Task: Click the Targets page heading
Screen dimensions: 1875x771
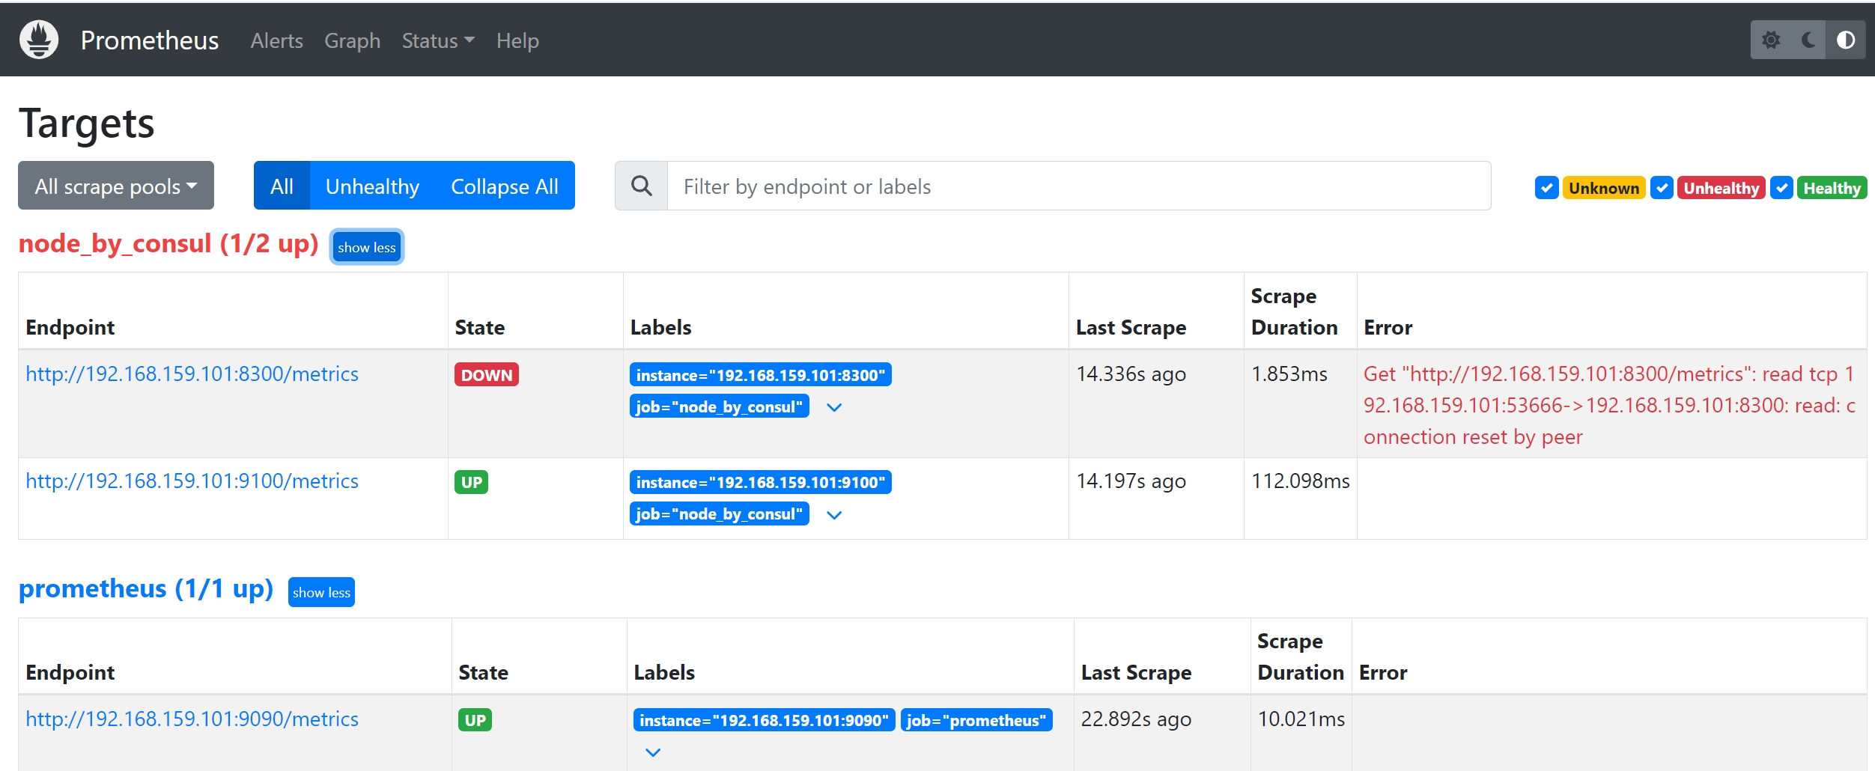Action: [x=87, y=124]
